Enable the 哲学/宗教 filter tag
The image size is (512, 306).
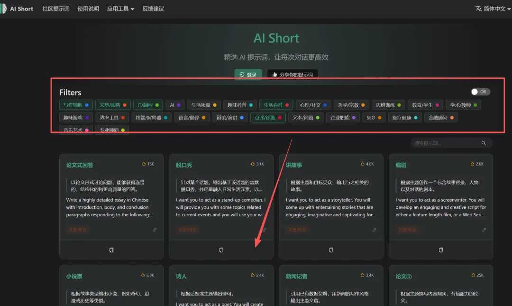351,105
